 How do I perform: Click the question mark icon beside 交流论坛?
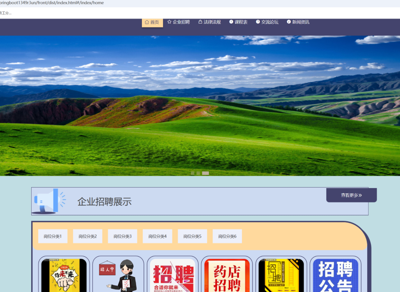click(258, 22)
